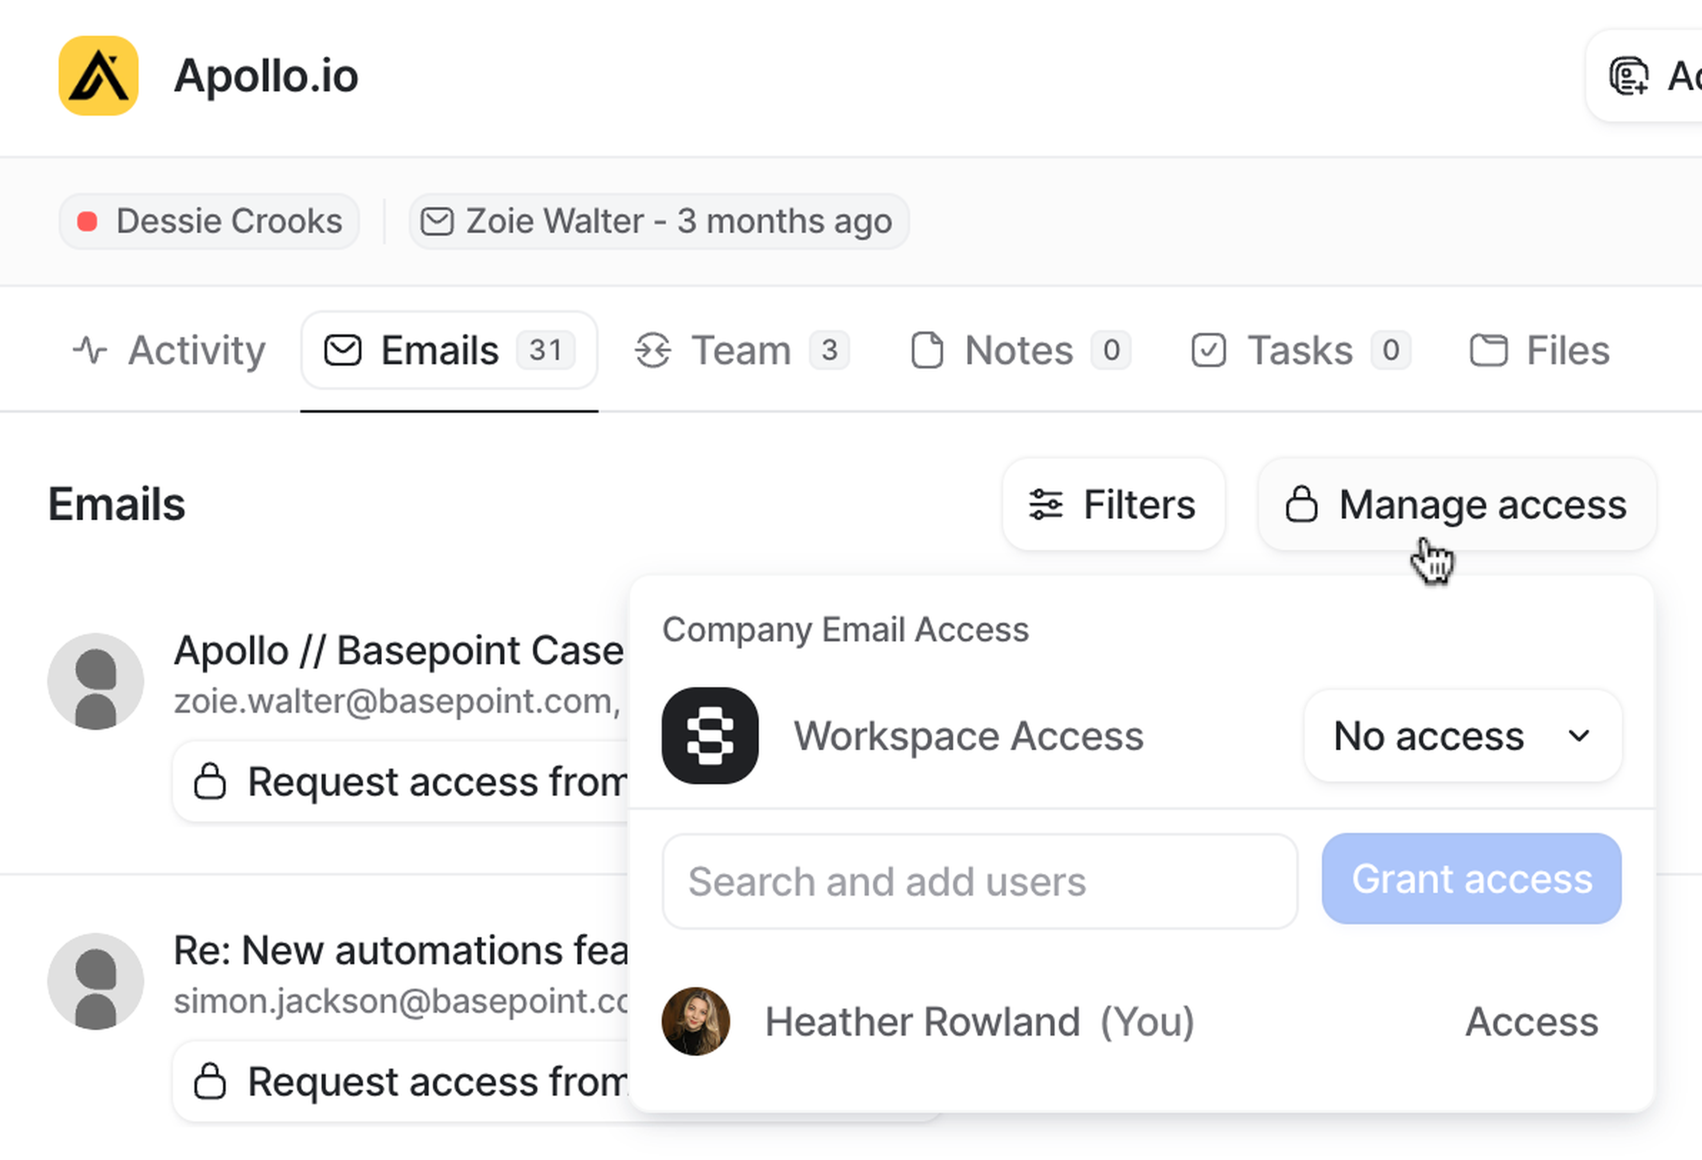
Task: Click the lock icon on first Request access
Action: click(210, 782)
